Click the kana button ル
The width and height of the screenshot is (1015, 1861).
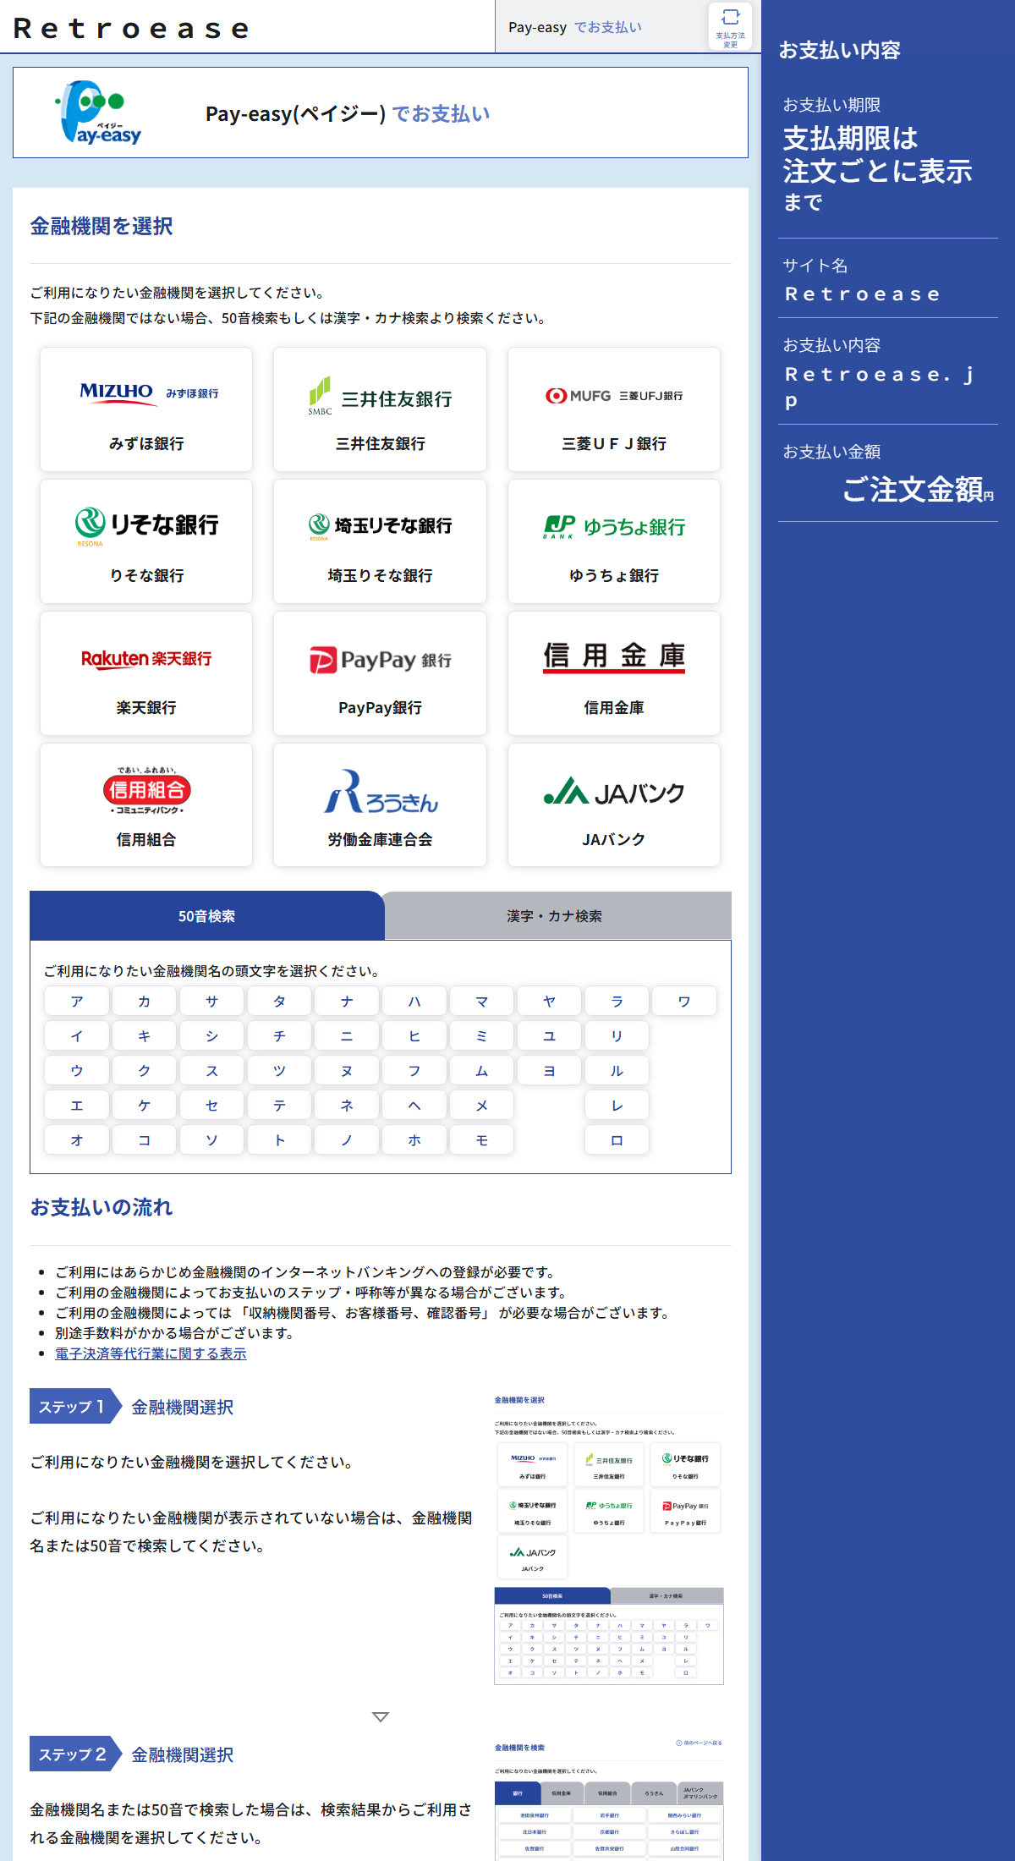[x=617, y=1070]
